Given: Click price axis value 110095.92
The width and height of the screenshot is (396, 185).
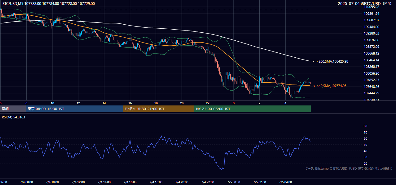Looking at the screenshot, I should (372, 7).
